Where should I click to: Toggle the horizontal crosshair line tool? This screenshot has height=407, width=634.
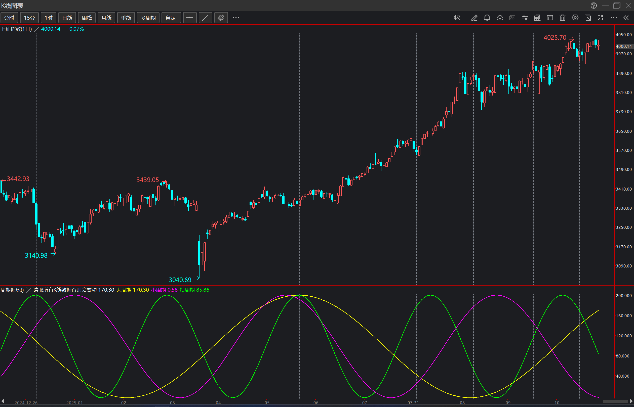pos(190,18)
